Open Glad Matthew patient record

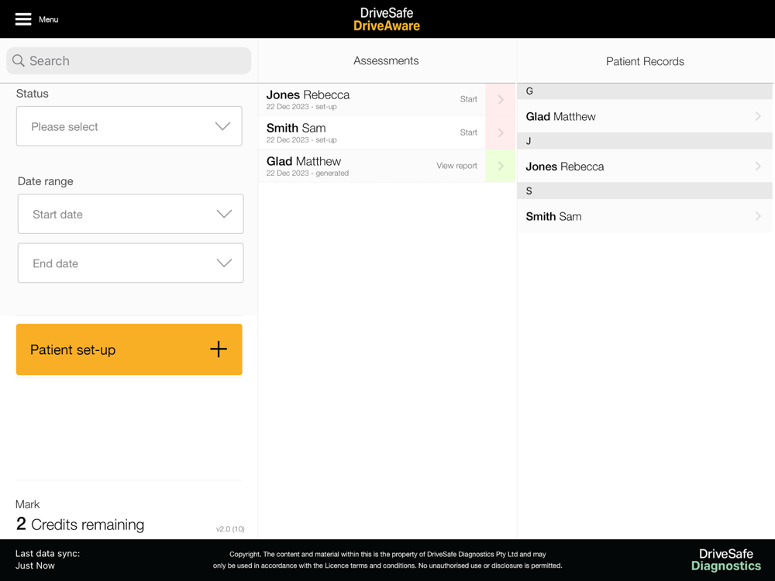[x=645, y=117]
